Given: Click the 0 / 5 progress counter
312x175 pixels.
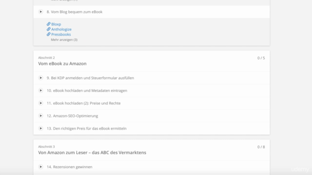Looking at the screenshot, I should click(x=261, y=58).
